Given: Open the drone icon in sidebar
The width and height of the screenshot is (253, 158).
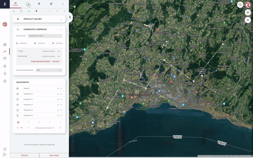Looking at the screenshot, I should tap(5, 66).
